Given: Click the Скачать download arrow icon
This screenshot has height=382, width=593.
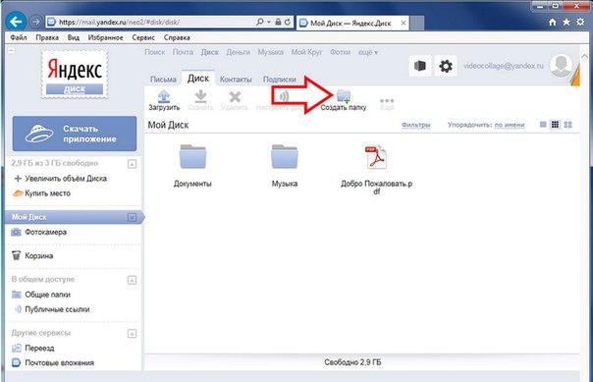Looking at the screenshot, I should click(x=200, y=96).
